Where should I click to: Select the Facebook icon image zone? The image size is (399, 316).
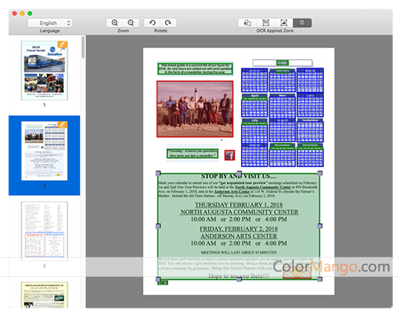(x=229, y=155)
